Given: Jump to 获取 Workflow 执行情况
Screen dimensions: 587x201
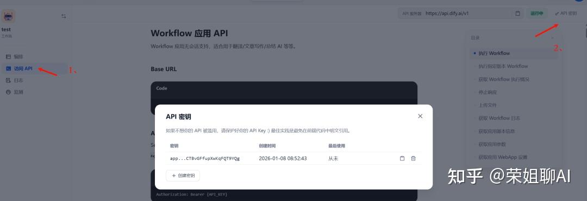Looking at the screenshot, I should coord(503,80).
